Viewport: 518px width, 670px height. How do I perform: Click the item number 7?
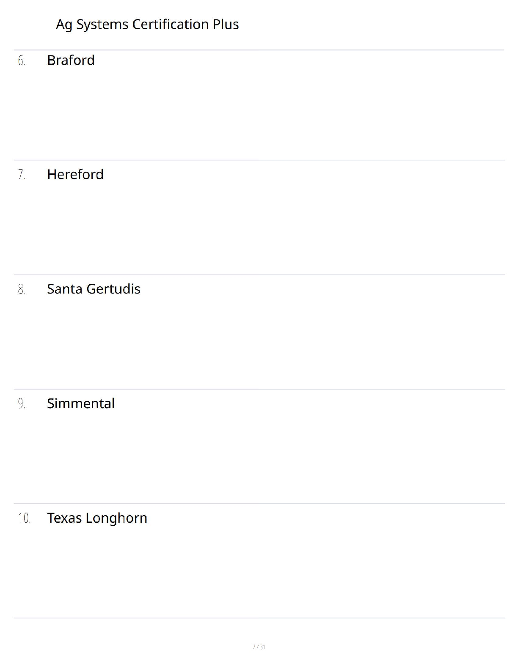click(x=22, y=175)
